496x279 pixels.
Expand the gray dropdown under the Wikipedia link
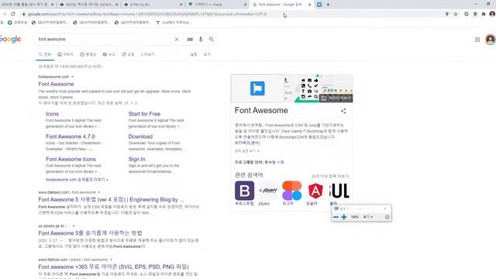click(x=247, y=151)
